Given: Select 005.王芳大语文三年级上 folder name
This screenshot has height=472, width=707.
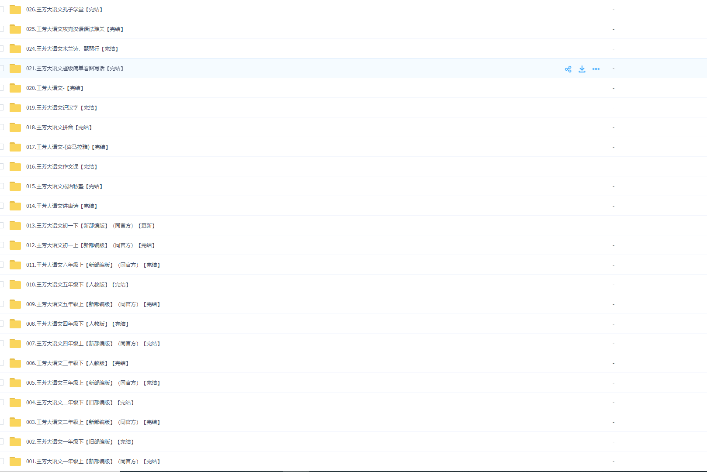Looking at the screenshot, I should tap(93, 382).
